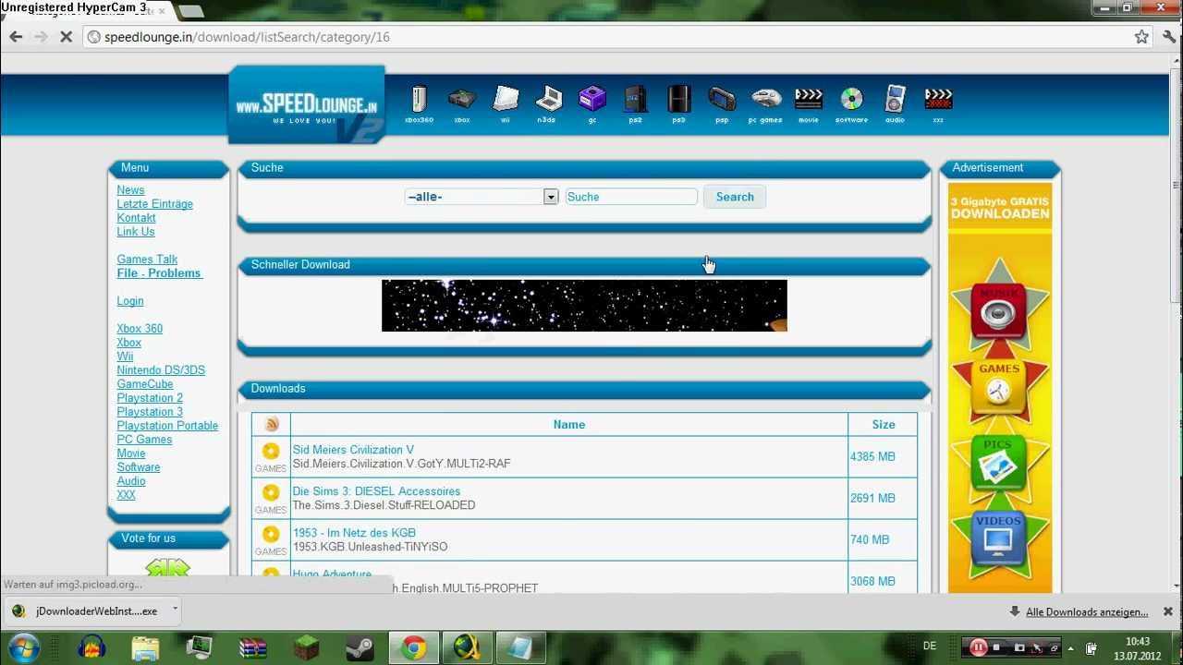Open the Games Talk link
The height and width of the screenshot is (665, 1183).
pos(147,260)
